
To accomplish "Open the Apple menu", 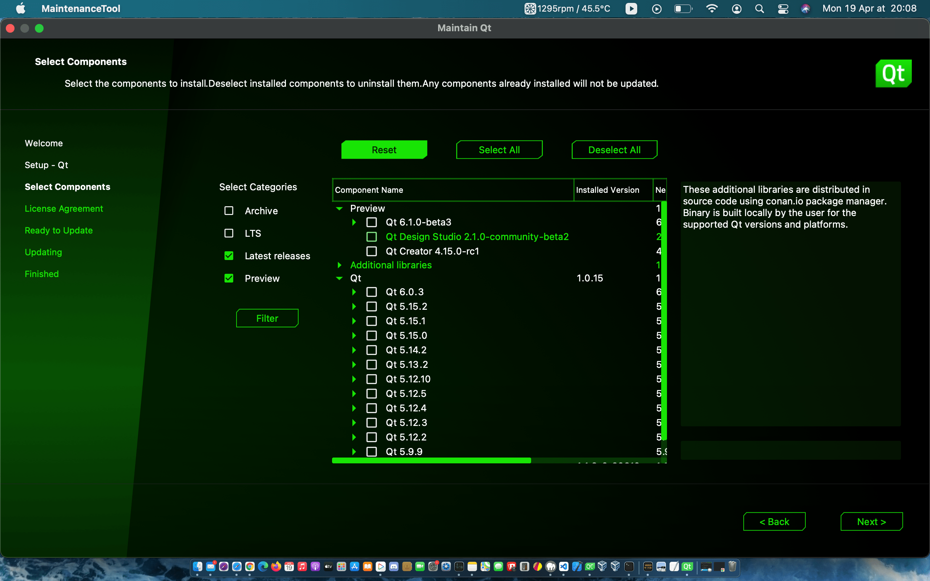I will coord(21,8).
